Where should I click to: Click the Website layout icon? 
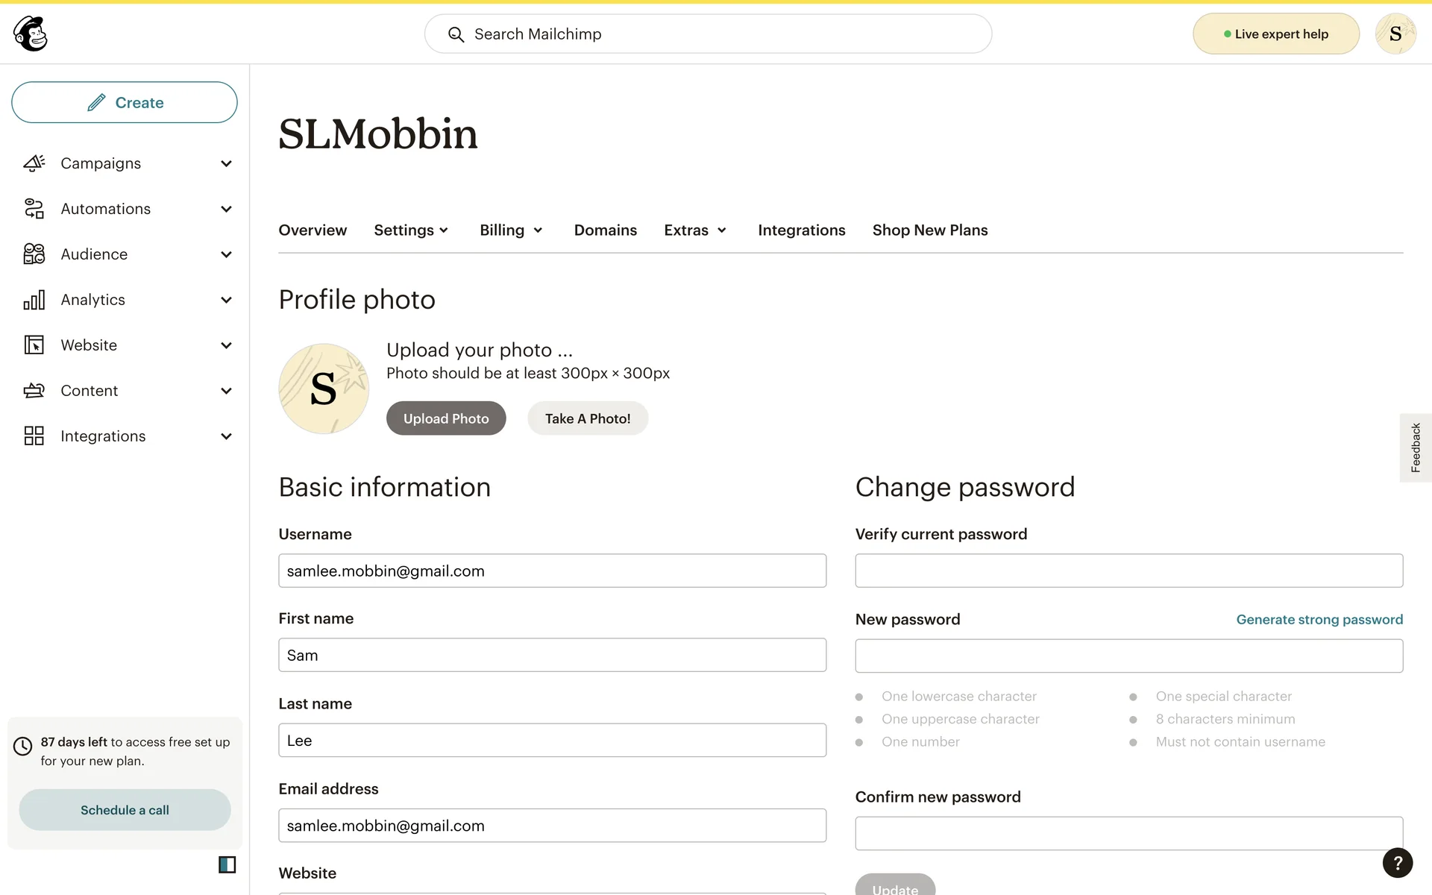34,345
